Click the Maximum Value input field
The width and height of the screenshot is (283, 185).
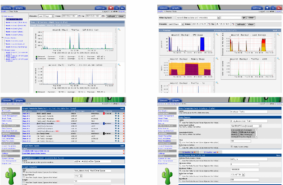245,169
